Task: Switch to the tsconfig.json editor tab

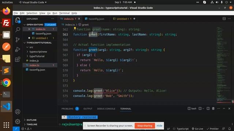Action: click(x=96, y=19)
